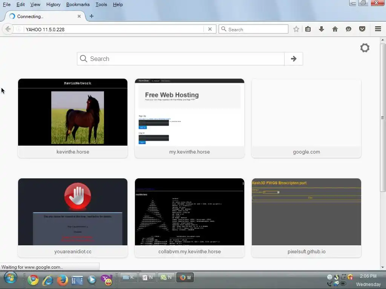The image size is (386, 289).
Task: Click the toolbar Search box
Action: point(253,29)
